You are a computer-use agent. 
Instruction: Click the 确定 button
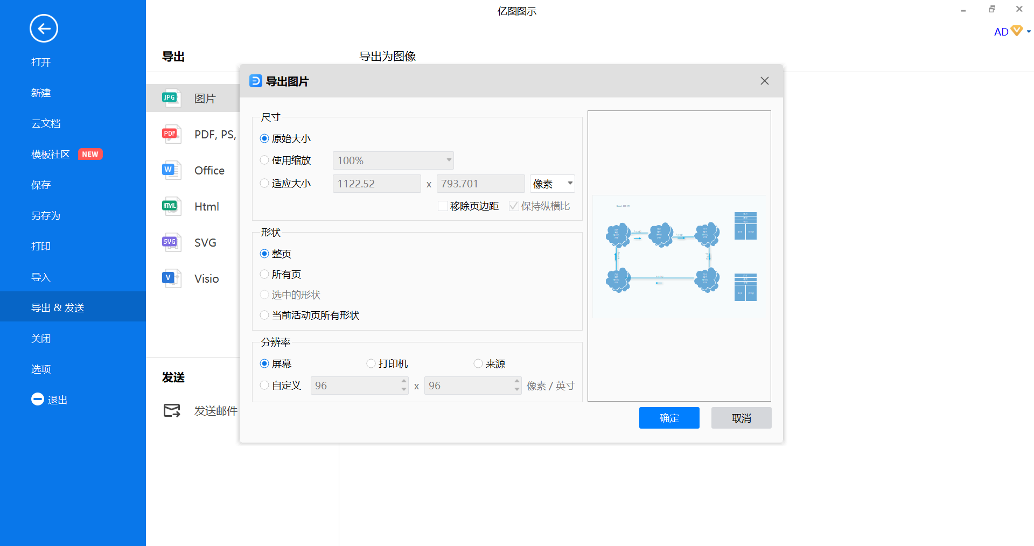point(669,418)
